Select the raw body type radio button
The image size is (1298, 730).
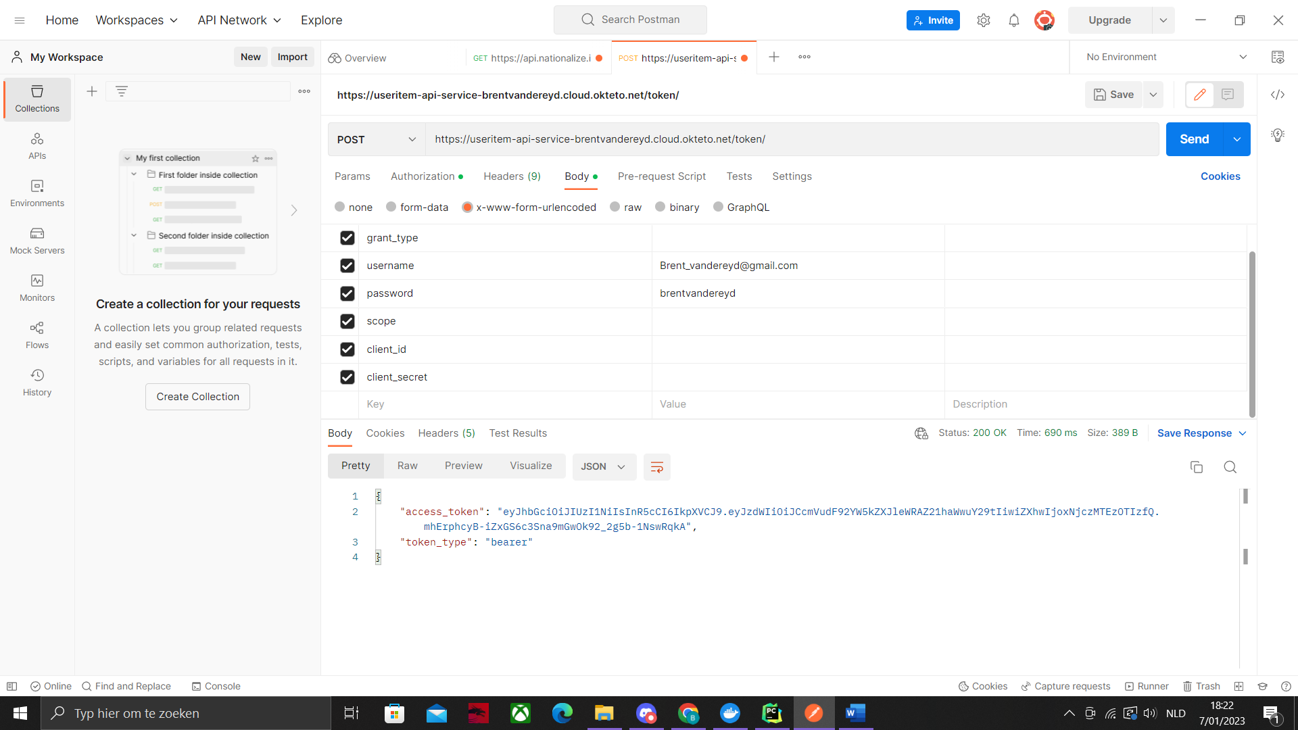614,207
